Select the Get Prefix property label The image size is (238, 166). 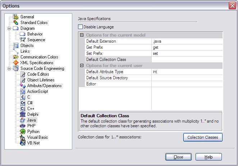(95, 47)
